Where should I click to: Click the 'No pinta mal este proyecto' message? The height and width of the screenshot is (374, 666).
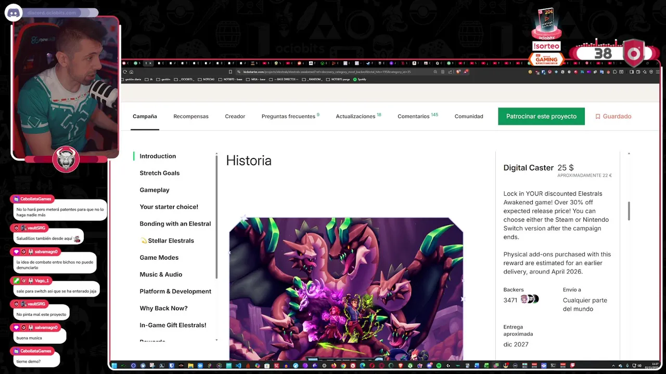point(41,314)
